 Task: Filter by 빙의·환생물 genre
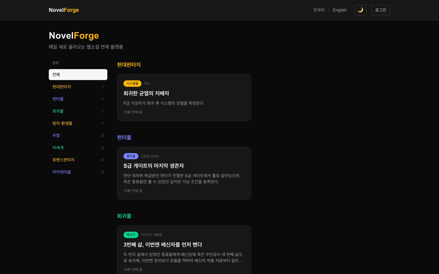click(x=78, y=123)
